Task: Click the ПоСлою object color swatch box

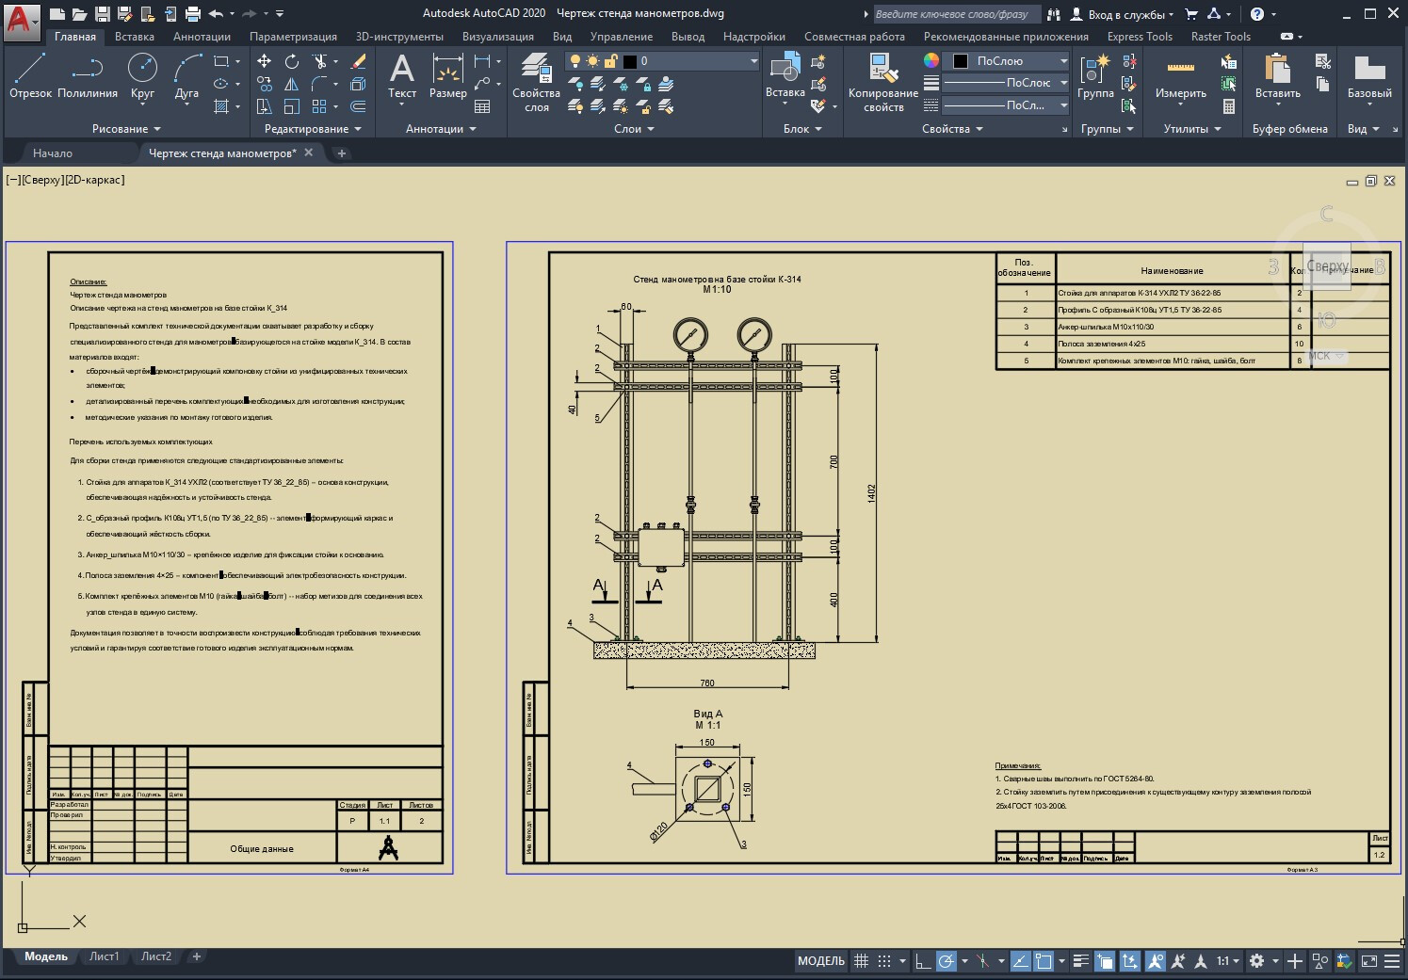Action: pos(961,61)
